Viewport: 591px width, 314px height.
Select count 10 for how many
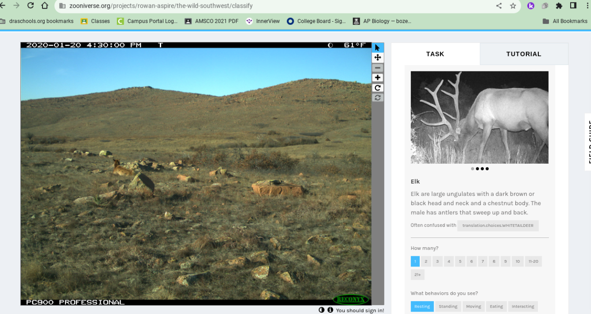coord(518,261)
